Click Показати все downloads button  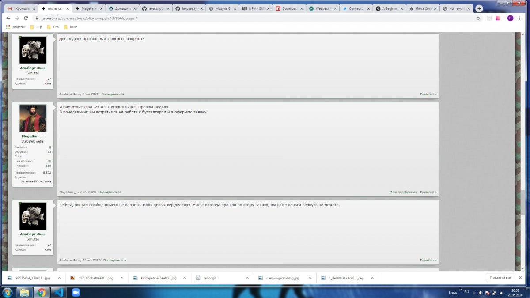[501, 278]
